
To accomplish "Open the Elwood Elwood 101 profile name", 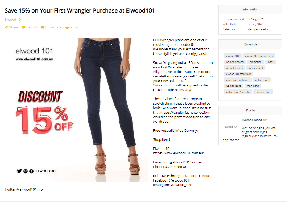I will (255, 120).
